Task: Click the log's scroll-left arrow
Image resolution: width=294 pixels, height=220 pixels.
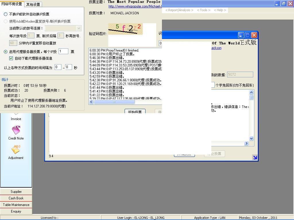Action: click(x=91, y=102)
